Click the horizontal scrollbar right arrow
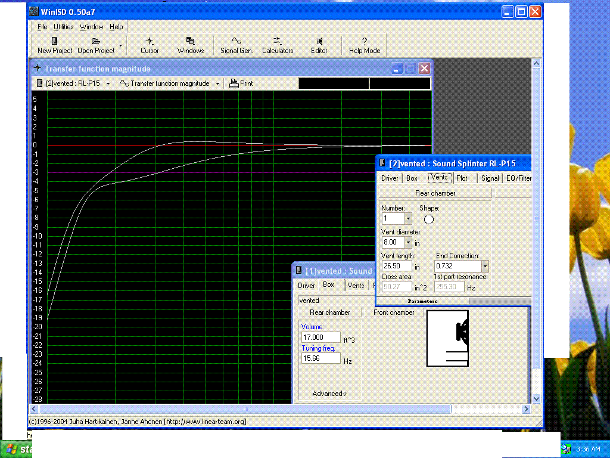Screen dimensions: 610x458 [x=527, y=409]
